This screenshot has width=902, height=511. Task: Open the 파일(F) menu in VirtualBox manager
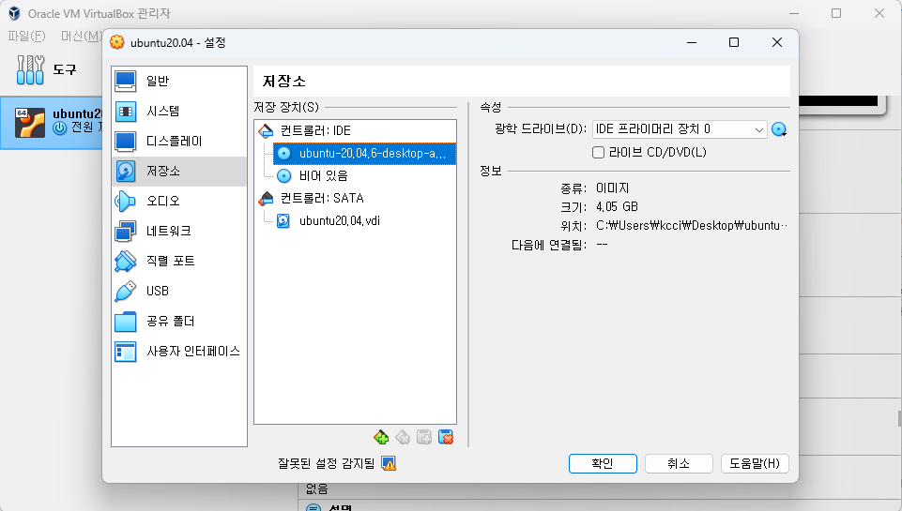click(x=26, y=37)
